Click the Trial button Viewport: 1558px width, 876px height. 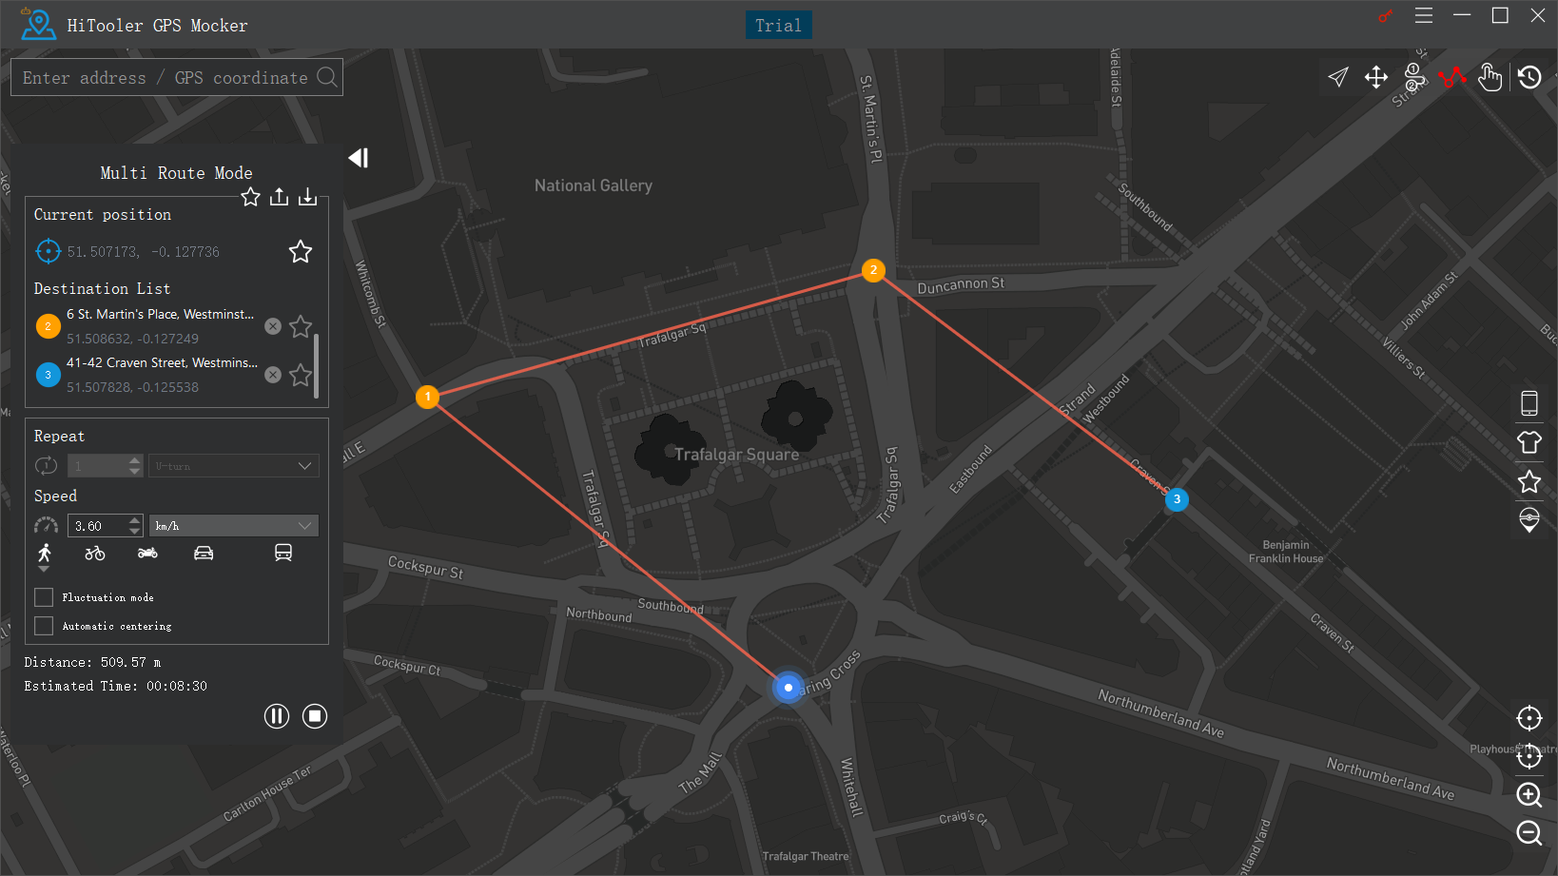[x=778, y=25]
